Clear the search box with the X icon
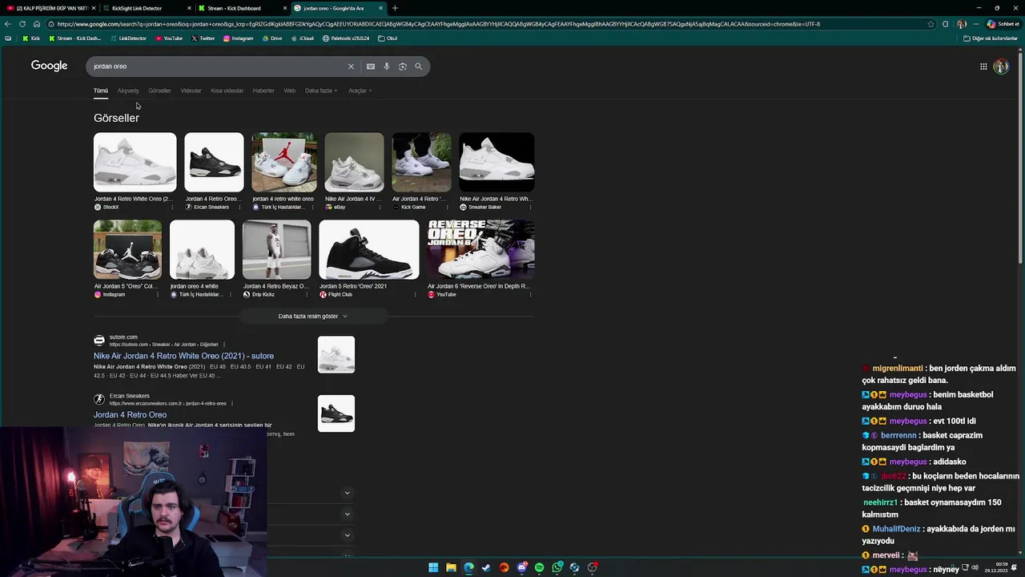This screenshot has height=577, width=1025. [351, 67]
